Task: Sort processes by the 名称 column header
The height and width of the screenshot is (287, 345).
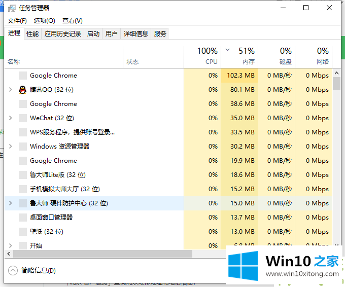Action: (x=64, y=57)
